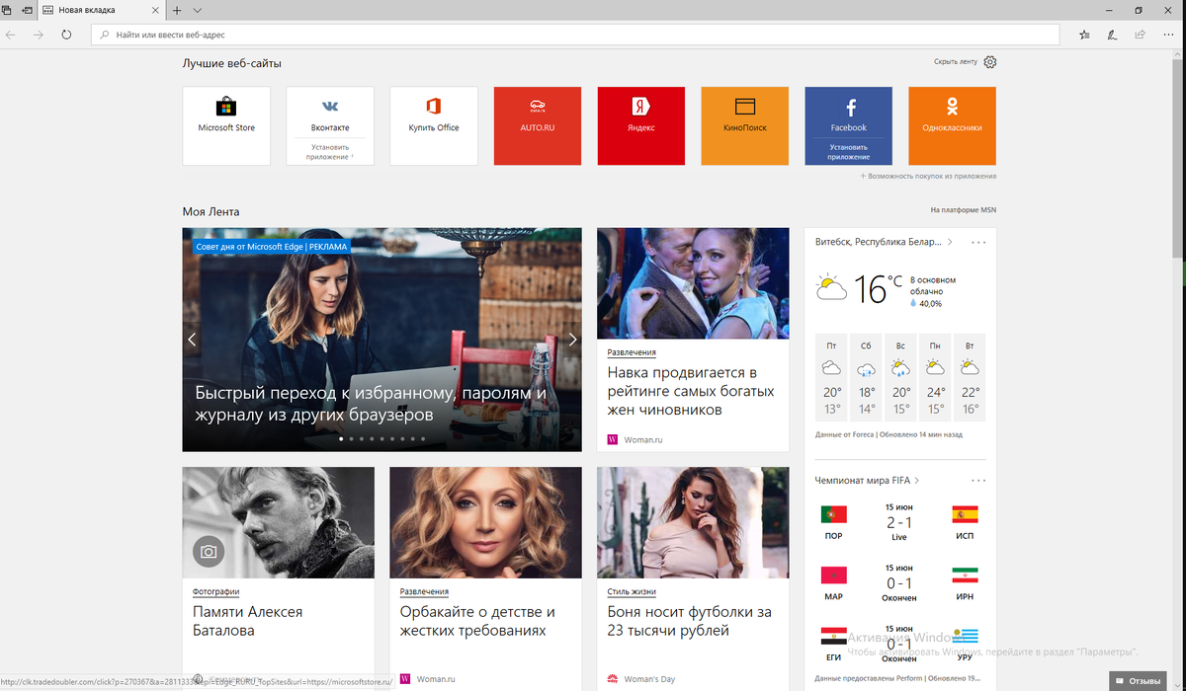
Task: Close the Новая вкладка tab
Action: click(153, 10)
